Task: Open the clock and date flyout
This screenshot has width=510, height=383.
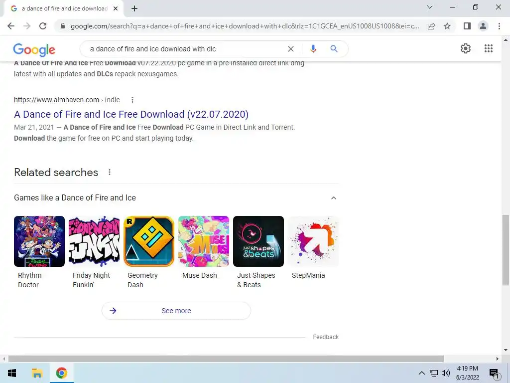Action: (467, 373)
